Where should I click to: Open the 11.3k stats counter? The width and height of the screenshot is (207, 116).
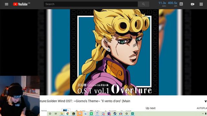click(x=162, y=4)
